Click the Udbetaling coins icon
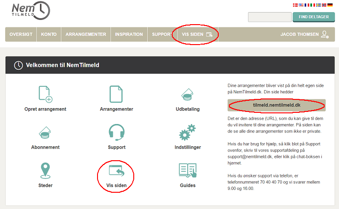 187,95
